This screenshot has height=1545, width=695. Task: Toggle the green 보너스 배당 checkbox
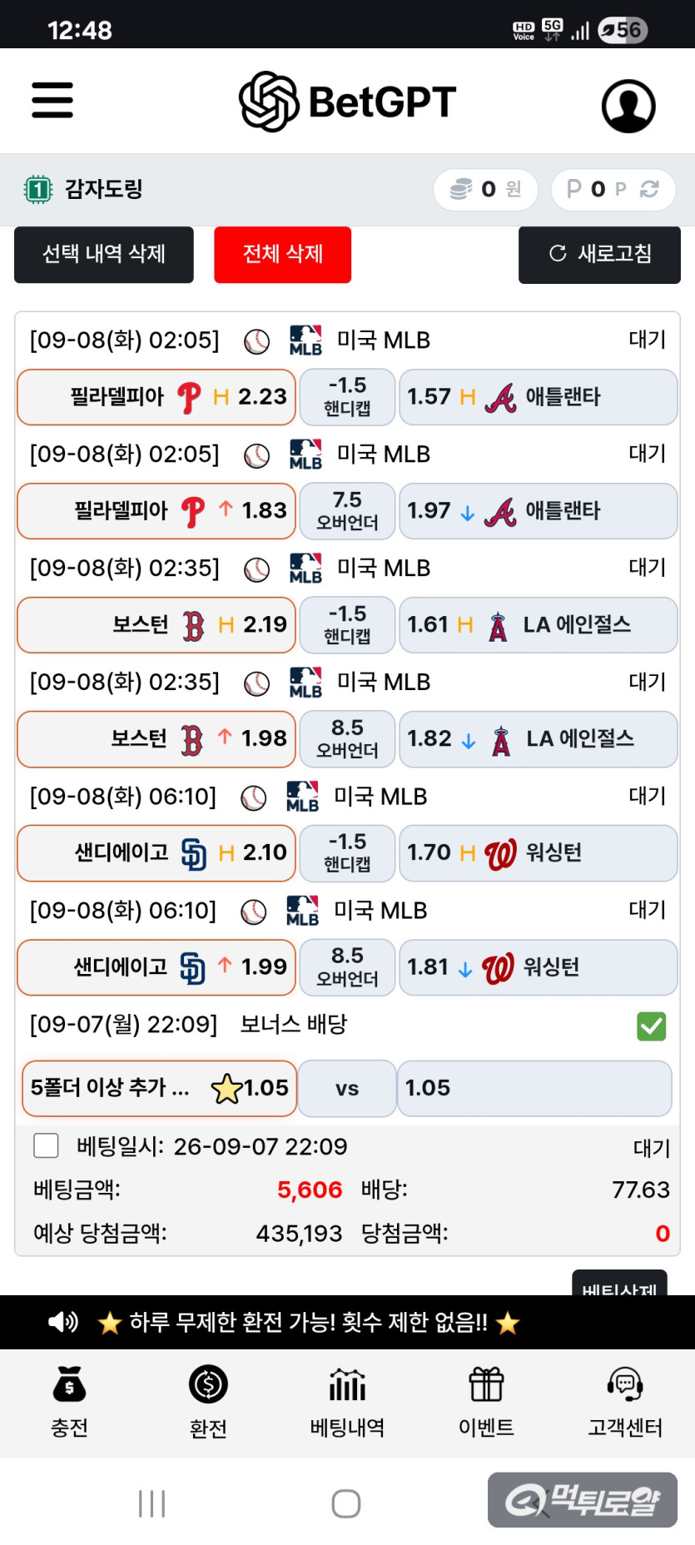[652, 1026]
